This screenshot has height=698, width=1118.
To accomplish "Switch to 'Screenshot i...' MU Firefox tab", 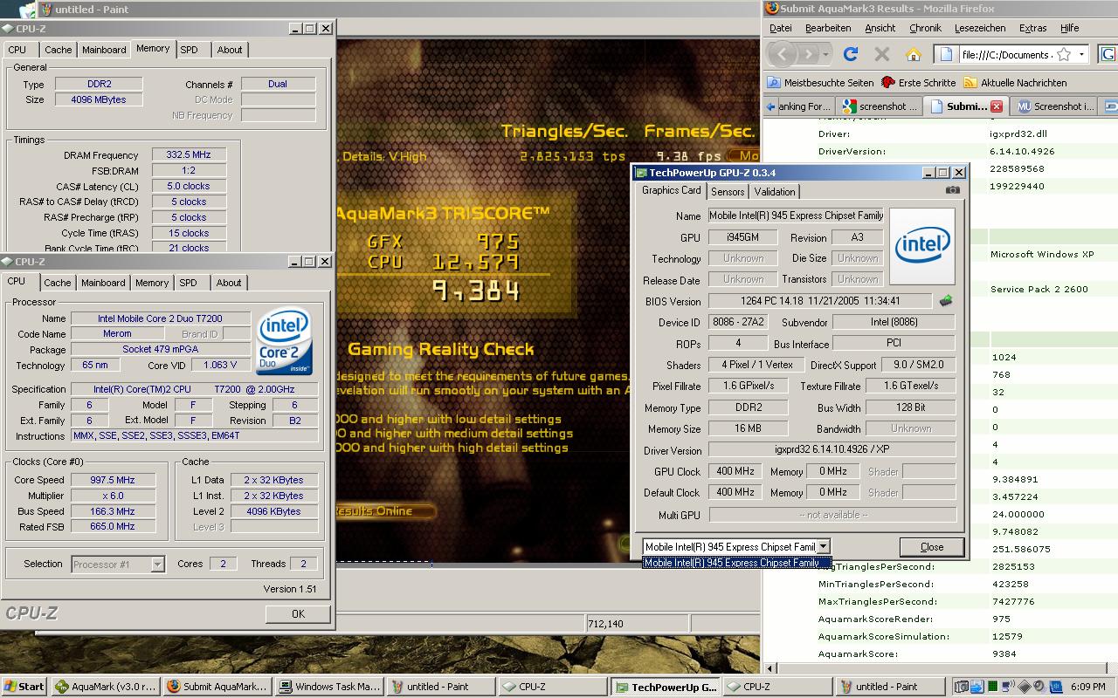I will point(1055,106).
